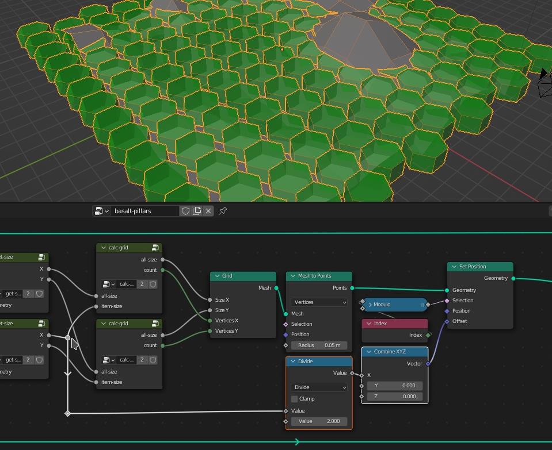Click the user count 2 in lower calc-grid

coord(142,360)
